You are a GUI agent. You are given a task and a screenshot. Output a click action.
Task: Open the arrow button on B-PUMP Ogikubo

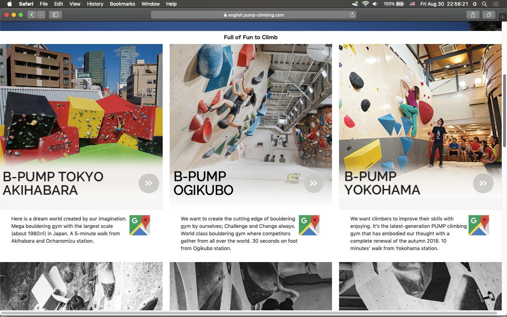pyautogui.click(x=313, y=183)
